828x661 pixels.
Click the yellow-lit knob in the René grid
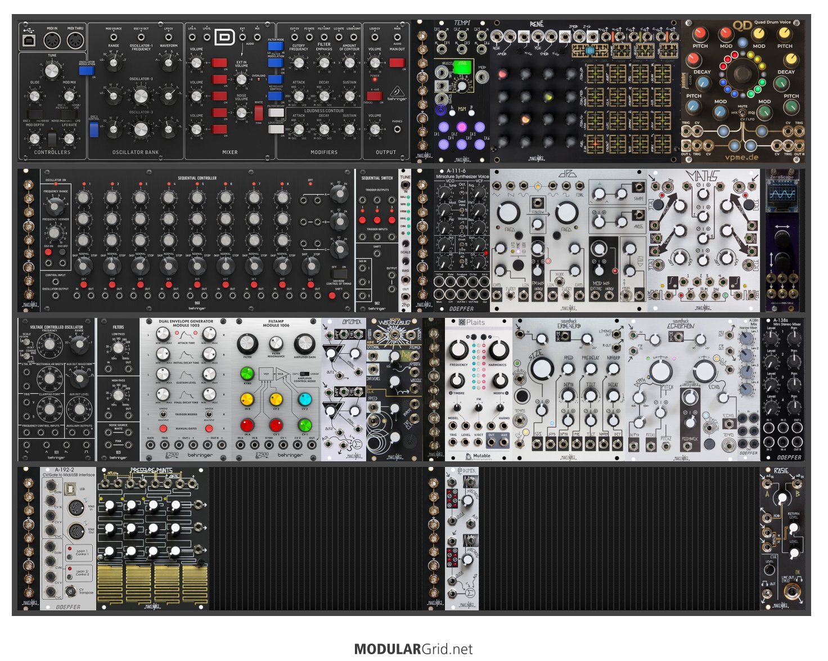[x=548, y=97]
